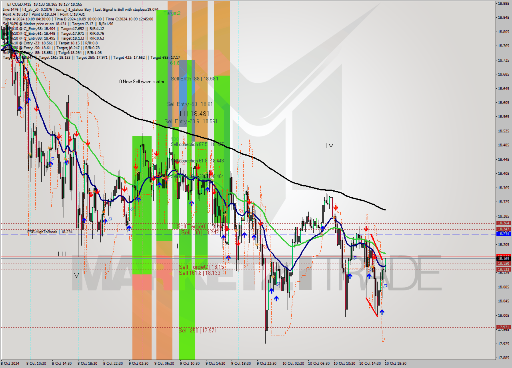Click the blue up arrow below the last candle
512x368 pixels.
click(382, 312)
